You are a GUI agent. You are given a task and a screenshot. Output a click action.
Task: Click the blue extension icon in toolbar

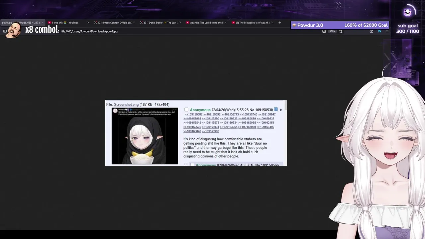point(379,31)
